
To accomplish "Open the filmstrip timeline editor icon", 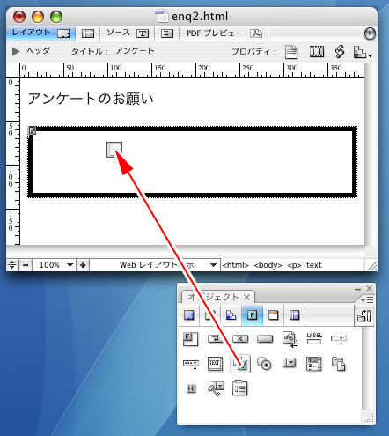I will pyautogui.click(x=317, y=52).
